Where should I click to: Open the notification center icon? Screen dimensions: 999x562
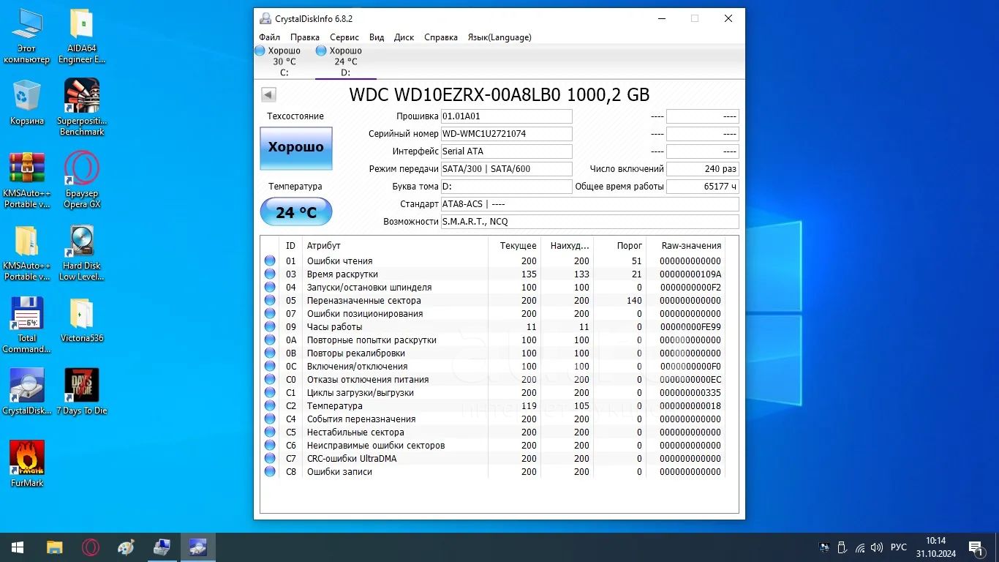[x=976, y=547]
